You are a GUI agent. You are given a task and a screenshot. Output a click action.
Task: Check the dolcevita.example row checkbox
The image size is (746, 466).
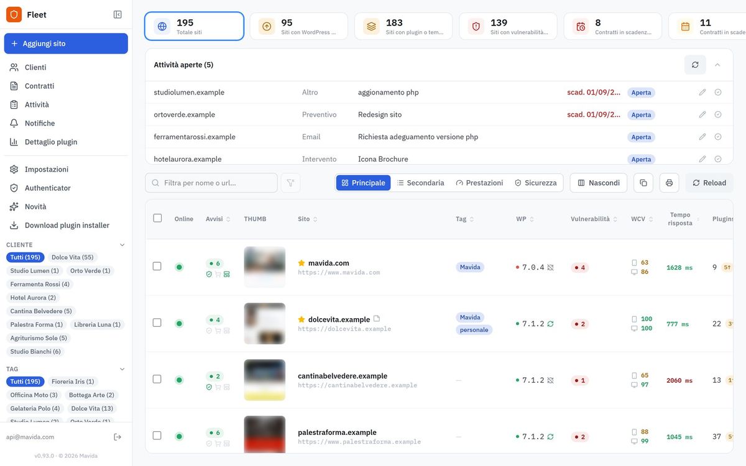[x=157, y=322]
